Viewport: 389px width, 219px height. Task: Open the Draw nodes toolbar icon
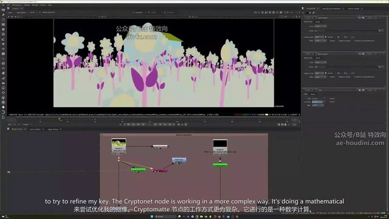pos(3,15)
